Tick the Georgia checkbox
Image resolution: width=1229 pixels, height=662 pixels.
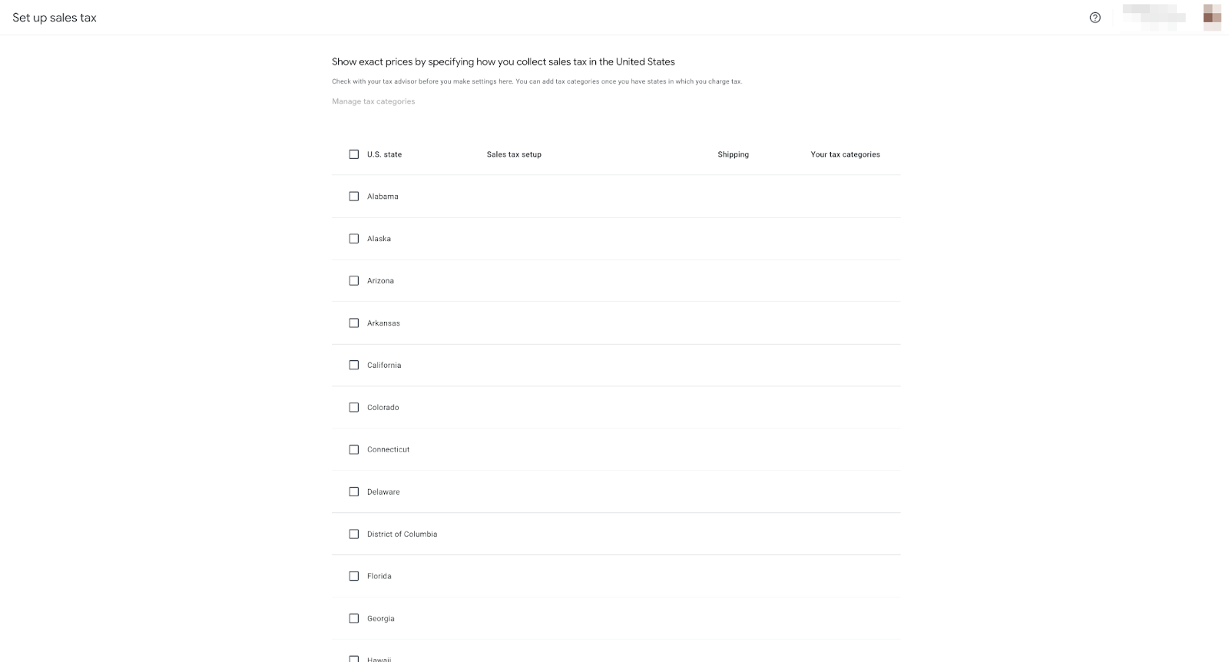tap(354, 618)
